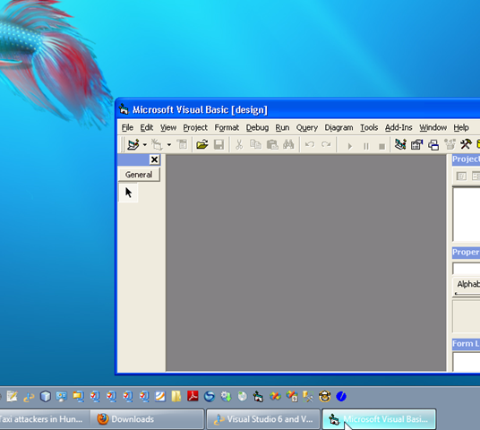
Task: Select the Alphabetic tab in Properties
Action: click(467, 284)
